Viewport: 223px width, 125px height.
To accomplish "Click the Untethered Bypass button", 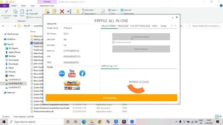I will [x=141, y=37].
